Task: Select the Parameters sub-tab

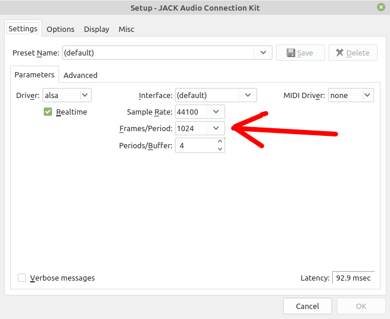Action: pos(34,74)
